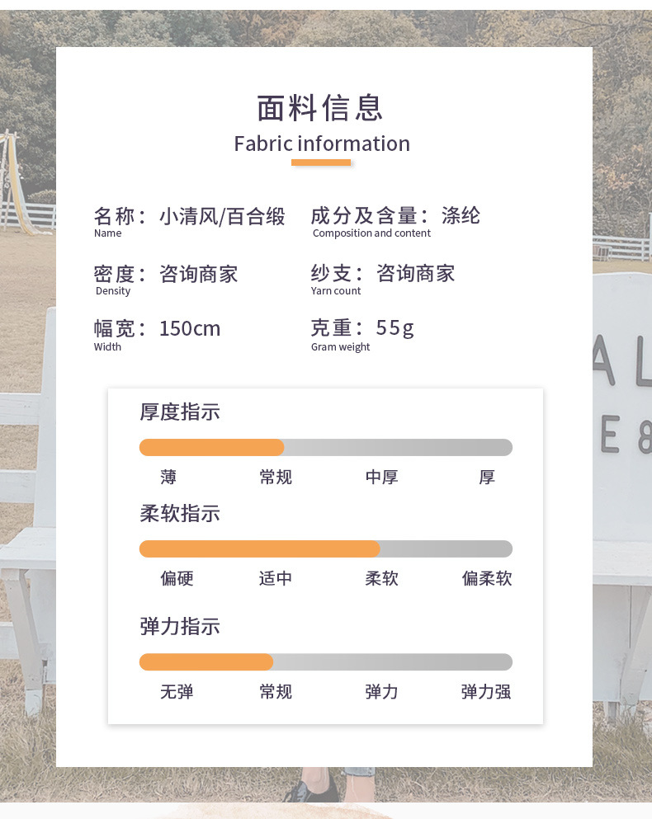Click the 面料信息 heading
This screenshot has height=819, width=652.
tap(321, 108)
